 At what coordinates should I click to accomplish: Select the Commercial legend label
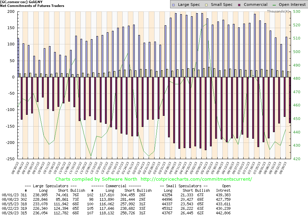tap(256, 5)
